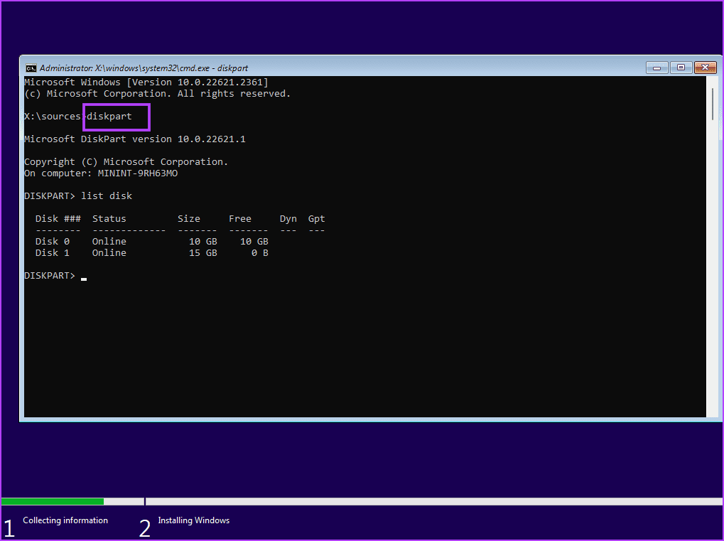The width and height of the screenshot is (724, 541).
Task: Click 'Online' status of Disk 1
Action: coord(109,252)
